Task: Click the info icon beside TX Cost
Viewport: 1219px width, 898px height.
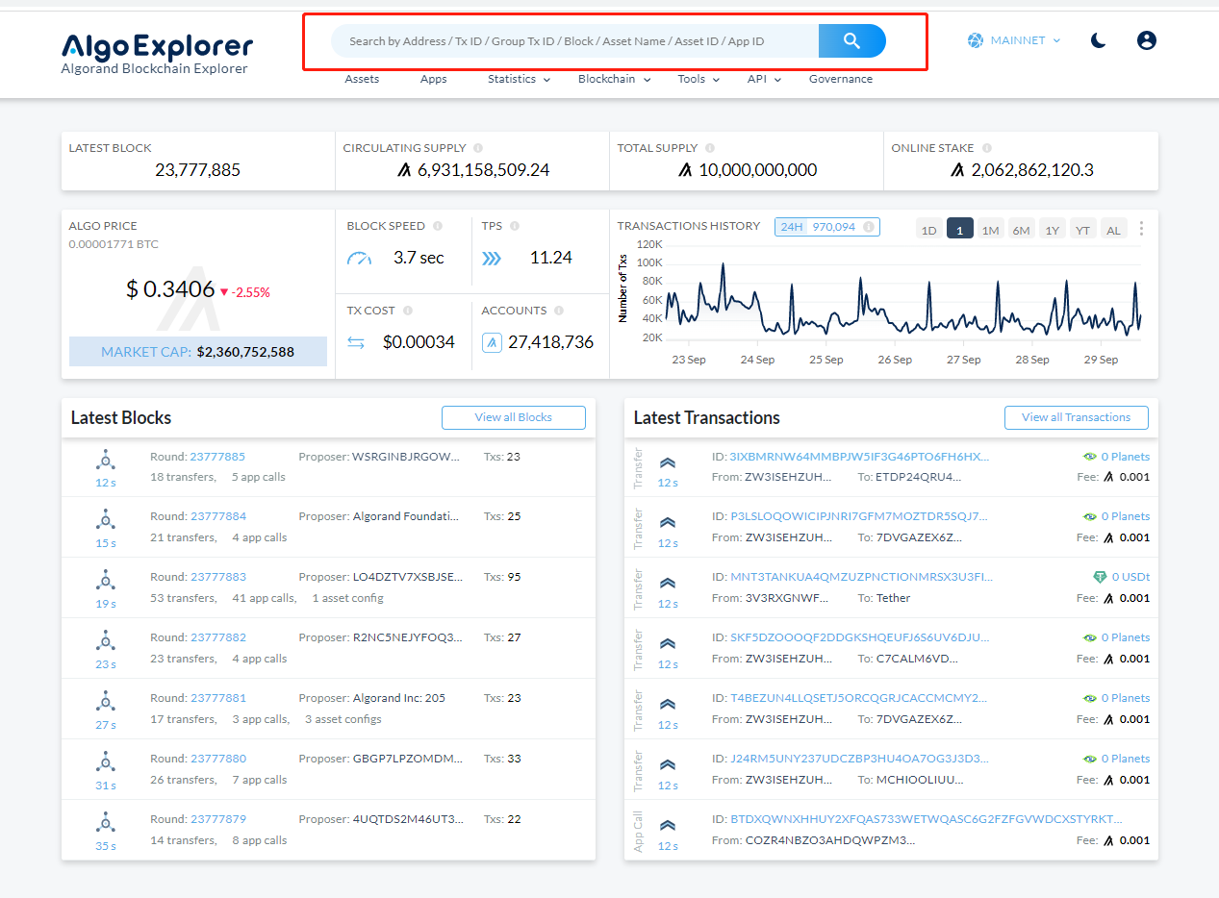Action: pyautogui.click(x=408, y=311)
